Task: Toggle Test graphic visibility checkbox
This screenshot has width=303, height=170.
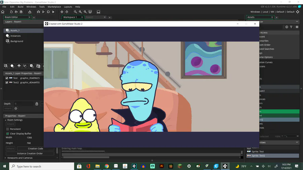Action: [7, 78]
